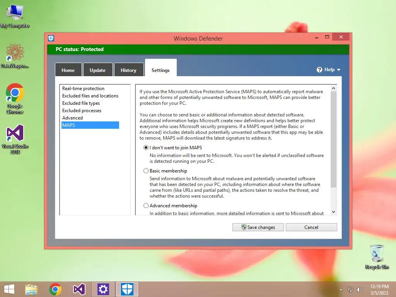396x297 pixels.
Task: Switch to the History tab
Action: coord(128,70)
